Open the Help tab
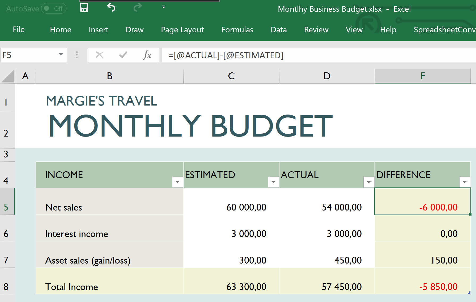The image size is (476, 302). point(388,29)
